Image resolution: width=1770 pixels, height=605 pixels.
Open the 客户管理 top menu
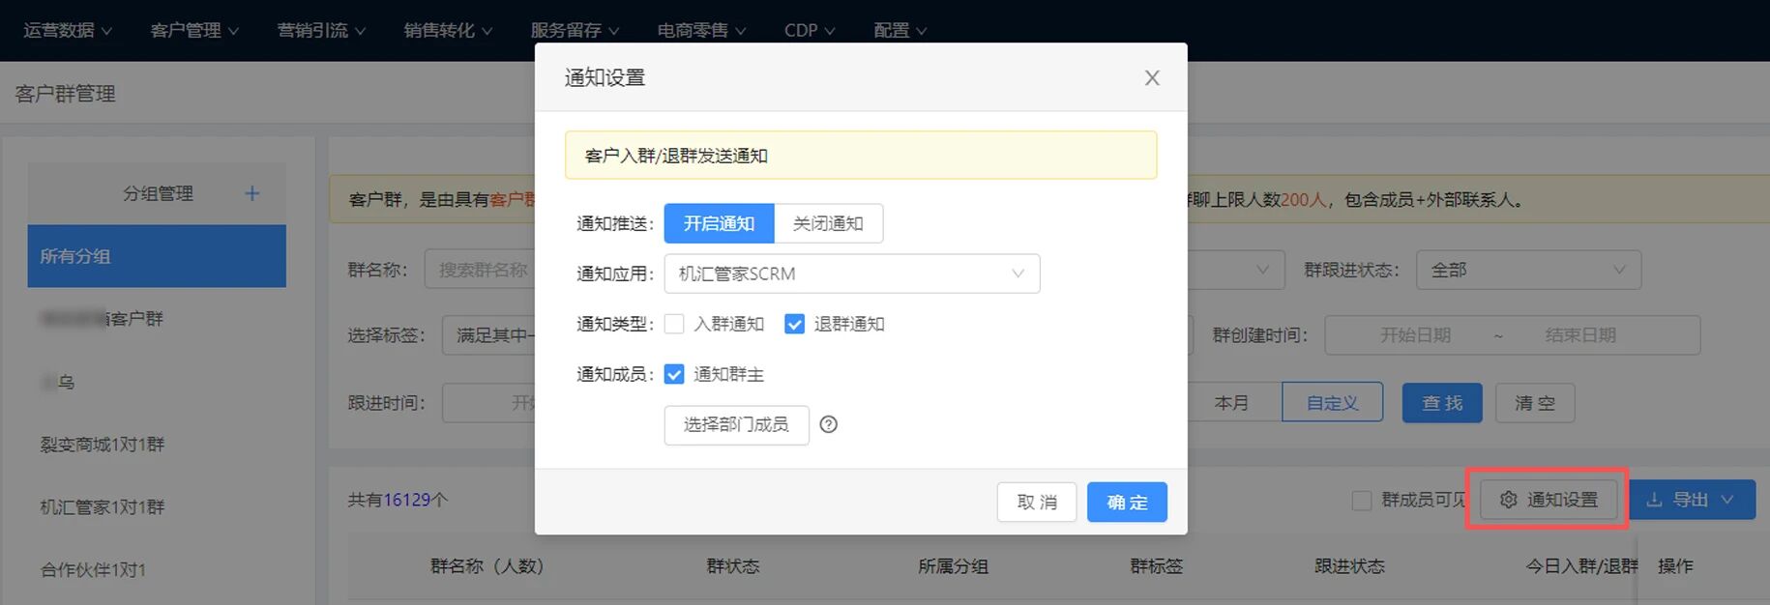point(193,31)
